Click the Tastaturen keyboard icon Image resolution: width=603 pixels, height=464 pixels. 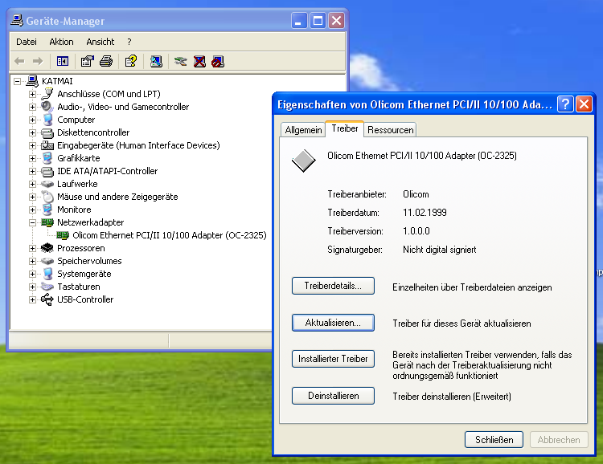(x=47, y=287)
